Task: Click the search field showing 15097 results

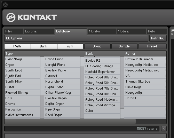Action: (82, 129)
